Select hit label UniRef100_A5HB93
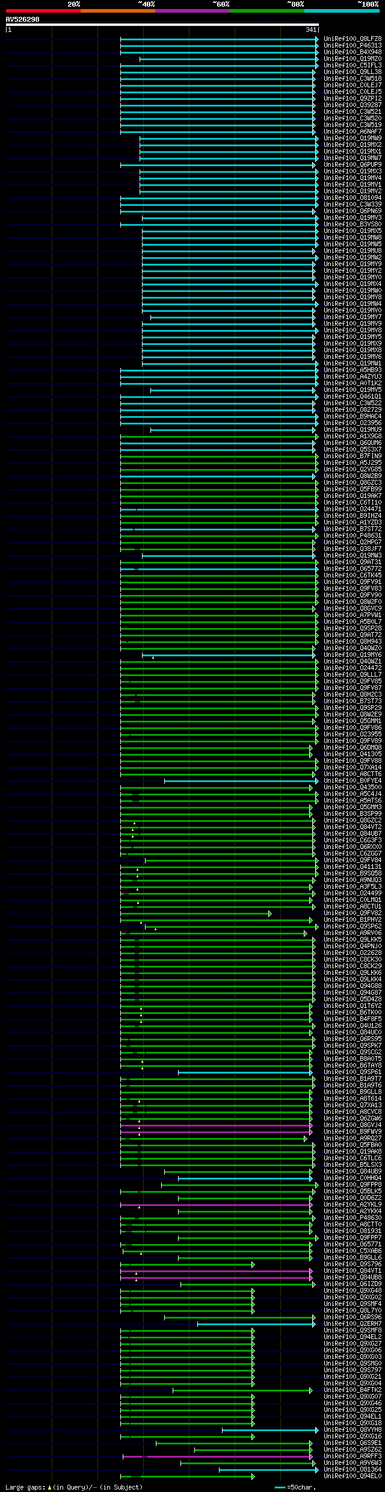 (x=353, y=370)
